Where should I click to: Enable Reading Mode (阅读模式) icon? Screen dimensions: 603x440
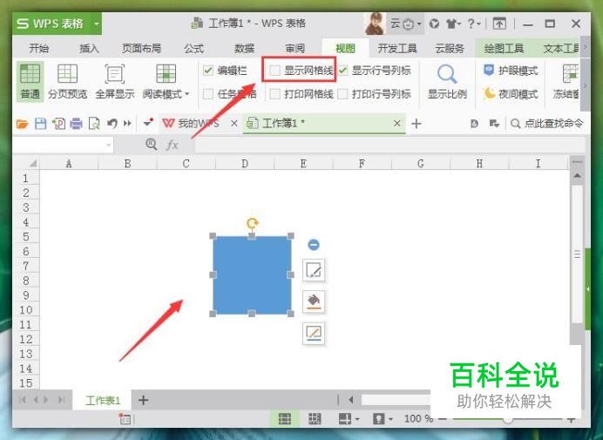[x=166, y=74]
